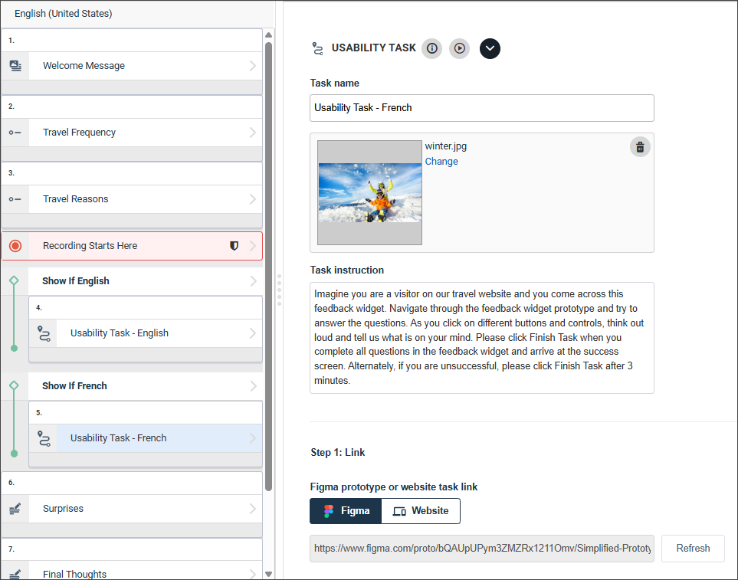
Task: Expand the Show If French chevron
Action: [x=253, y=386]
